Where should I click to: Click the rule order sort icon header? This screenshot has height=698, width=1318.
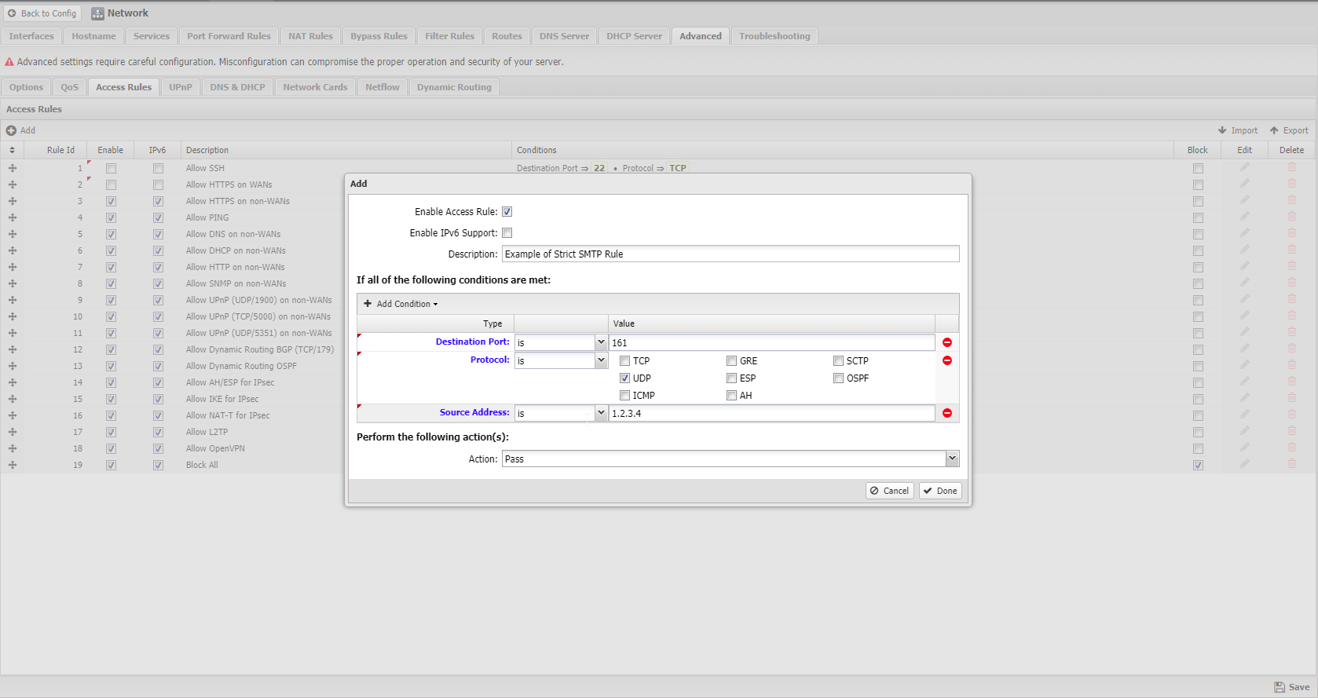(12, 150)
